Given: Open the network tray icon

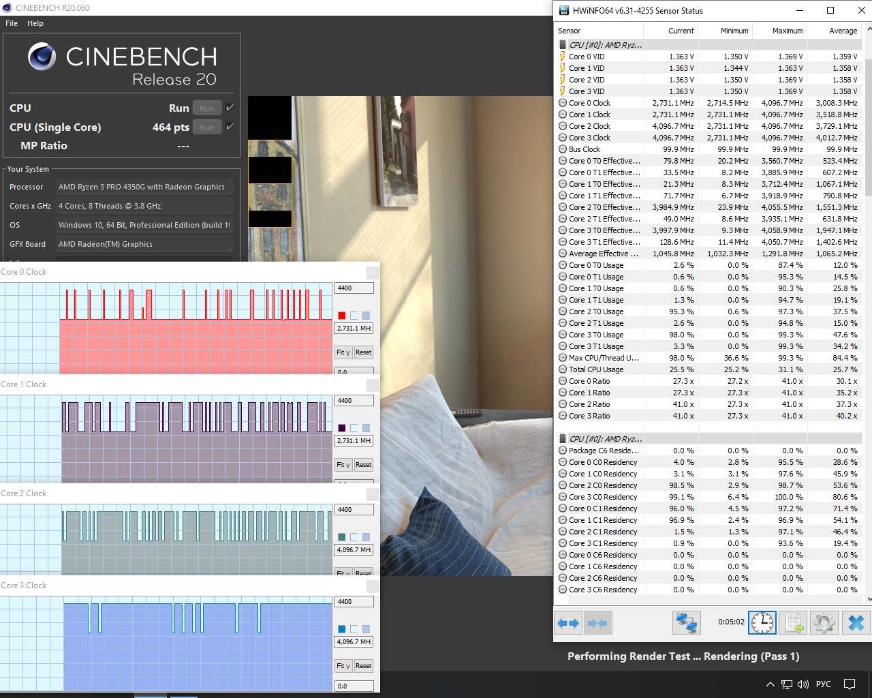Looking at the screenshot, I should pos(787,684).
